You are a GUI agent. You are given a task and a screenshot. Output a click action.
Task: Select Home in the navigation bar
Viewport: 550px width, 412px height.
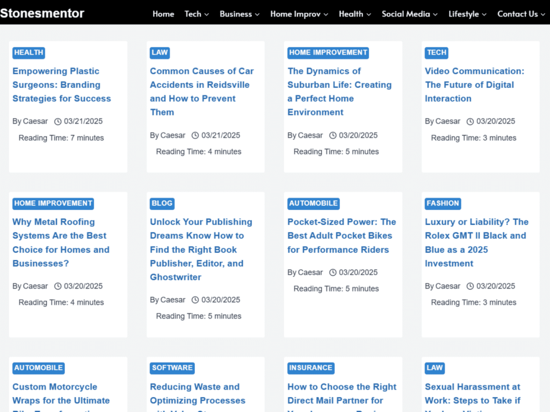[x=163, y=14]
